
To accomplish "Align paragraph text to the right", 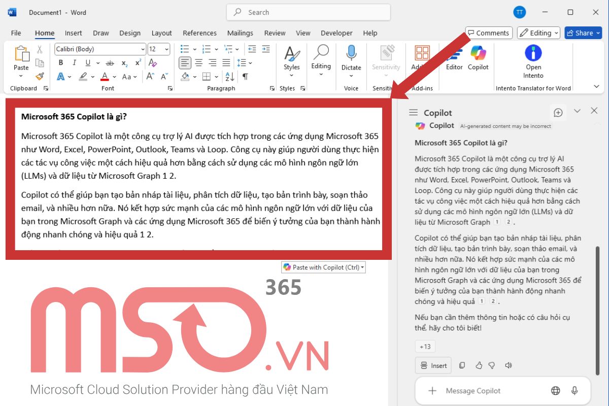I will click(213, 63).
